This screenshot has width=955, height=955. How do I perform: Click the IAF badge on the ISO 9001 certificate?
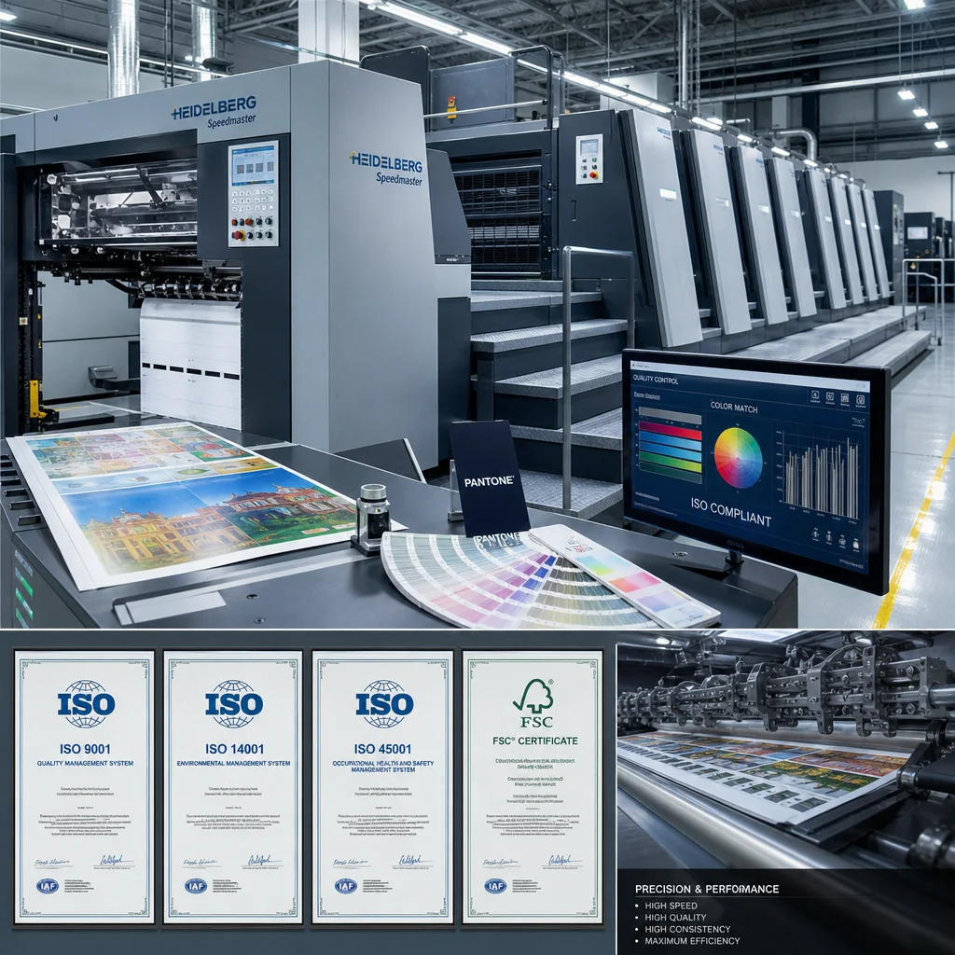[x=48, y=886]
